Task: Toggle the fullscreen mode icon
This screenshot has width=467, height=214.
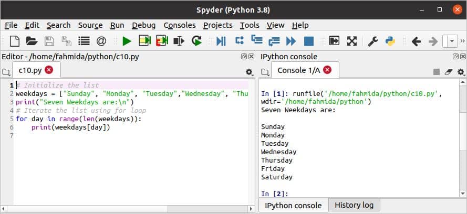Action: pos(352,41)
